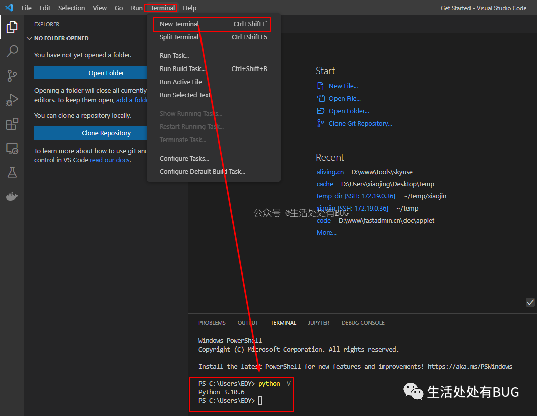Click the Open Folder button

(x=90, y=73)
